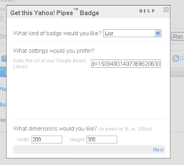Click the 'What kind of badge would you like?' label
The width and height of the screenshot is (184, 165).
pyautogui.click(x=57, y=33)
